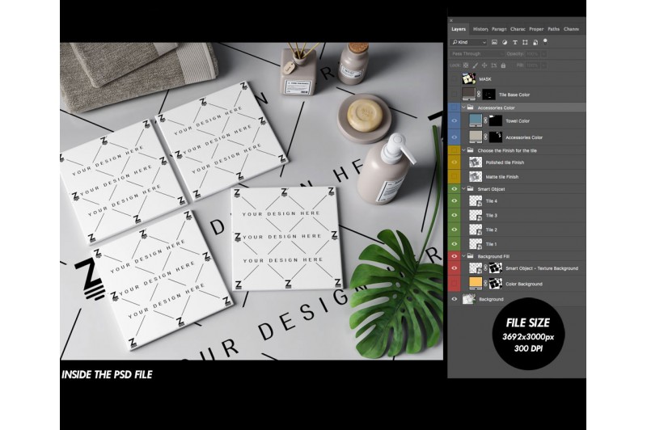Viewport: 647px width, 430px height.
Task: Open the Kind filter dropdown
Action: [x=468, y=41]
